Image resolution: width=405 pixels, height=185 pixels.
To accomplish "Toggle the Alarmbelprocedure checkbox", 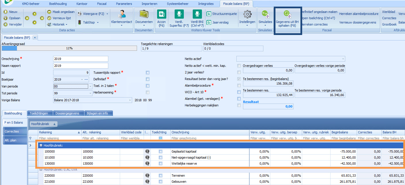I will pos(239,85).
